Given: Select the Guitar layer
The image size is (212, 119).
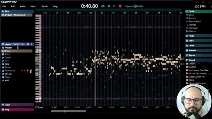Looking at the screenshot, I should (x=8, y=58).
